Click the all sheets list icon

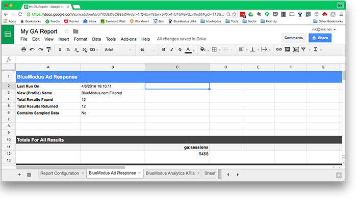[29, 175]
